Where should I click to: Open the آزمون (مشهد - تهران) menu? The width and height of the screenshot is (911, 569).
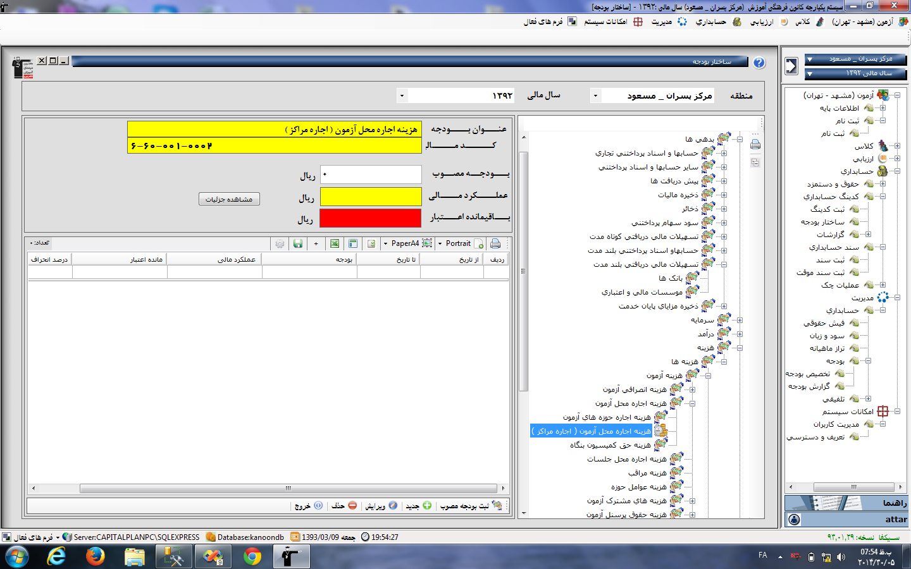click(x=870, y=21)
